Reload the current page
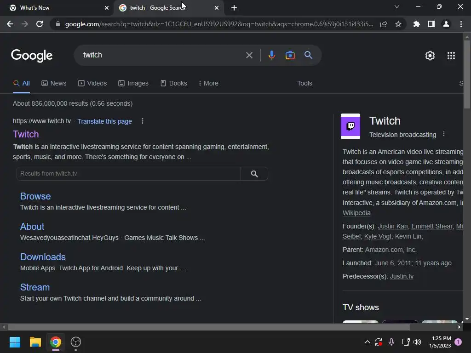The image size is (471, 353). [x=40, y=24]
